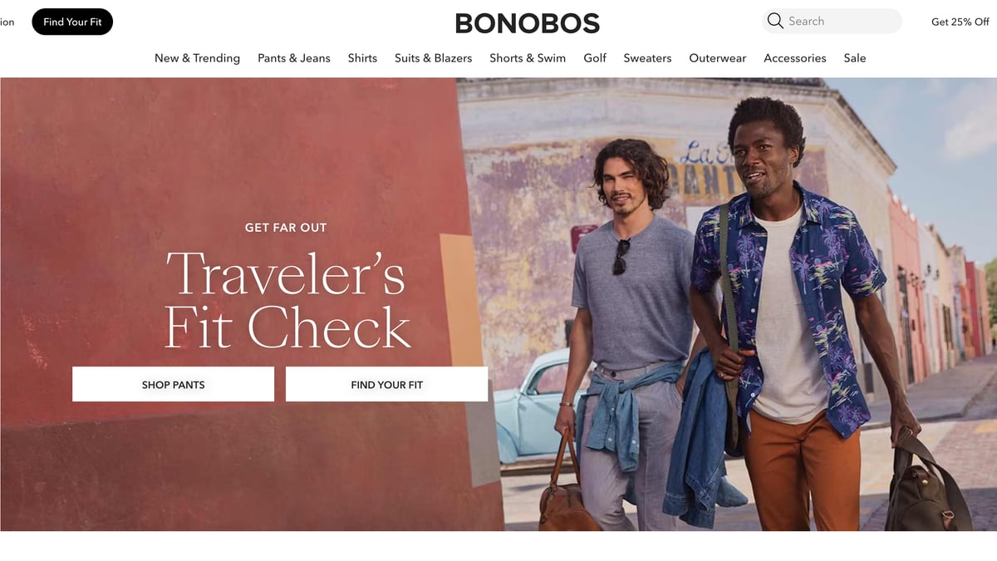Click the search magnifying glass icon

775,21
